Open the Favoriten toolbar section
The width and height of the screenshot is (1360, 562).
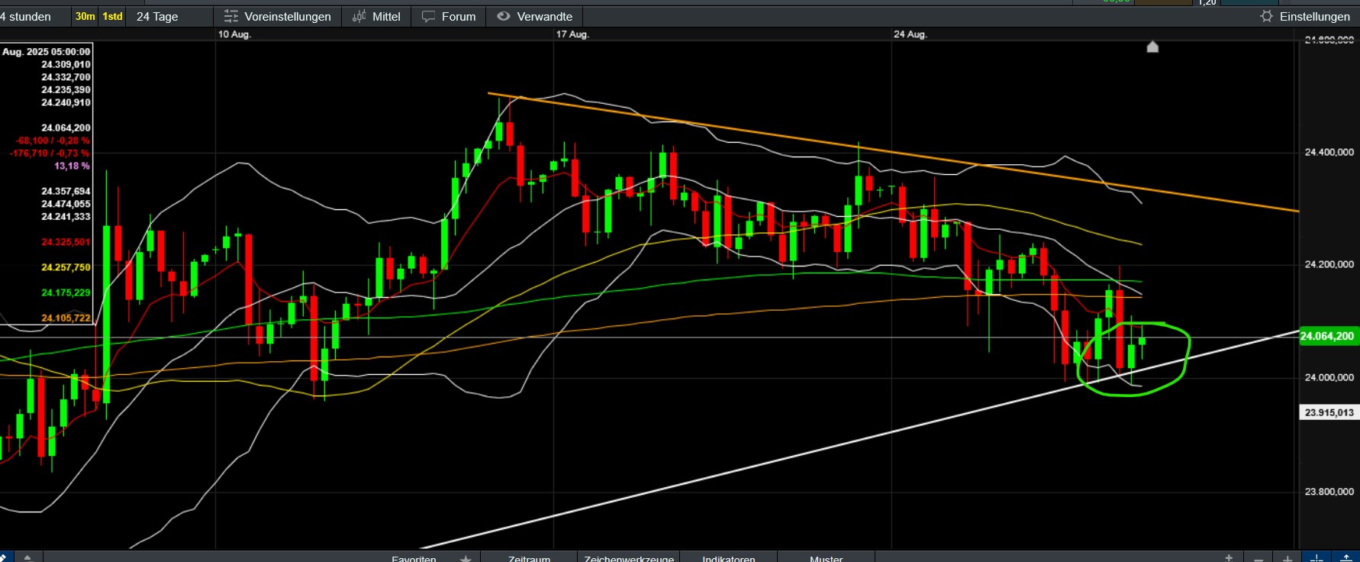(414, 557)
